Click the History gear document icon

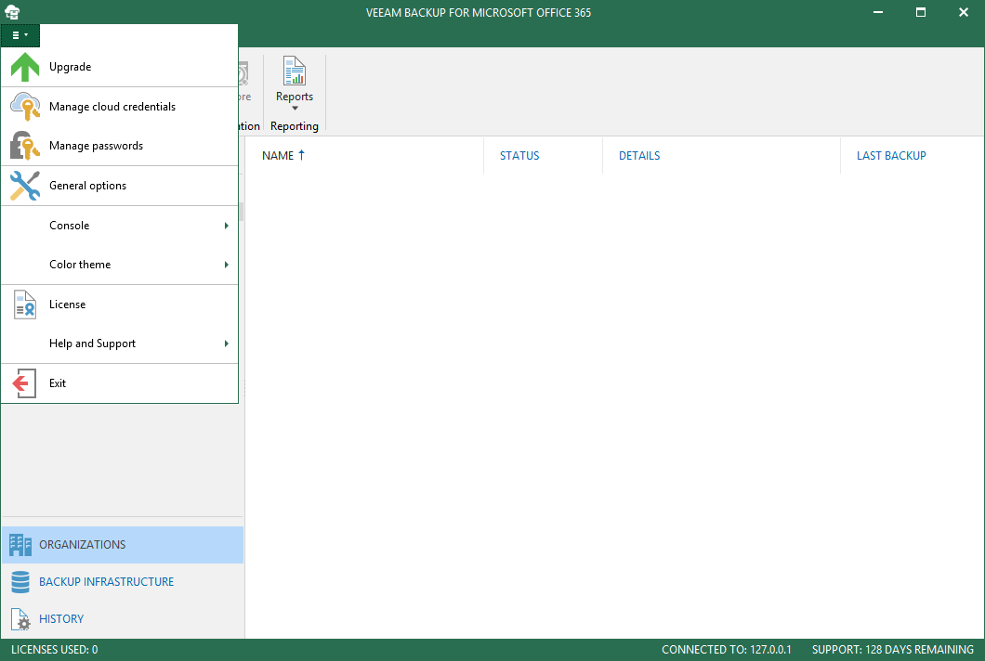[20, 619]
